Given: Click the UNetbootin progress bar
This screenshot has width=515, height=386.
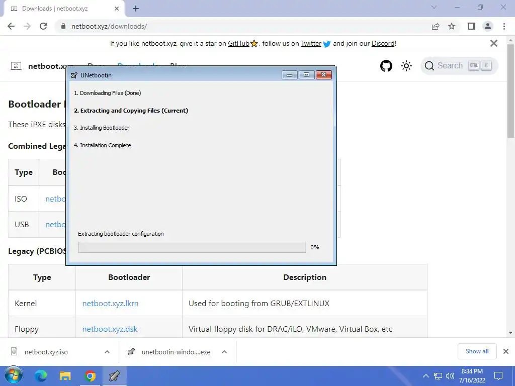Looking at the screenshot, I should [192, 247].
